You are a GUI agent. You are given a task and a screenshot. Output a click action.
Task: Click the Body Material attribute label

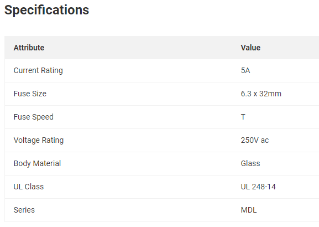pyautogui.click(x=37, y=164)
